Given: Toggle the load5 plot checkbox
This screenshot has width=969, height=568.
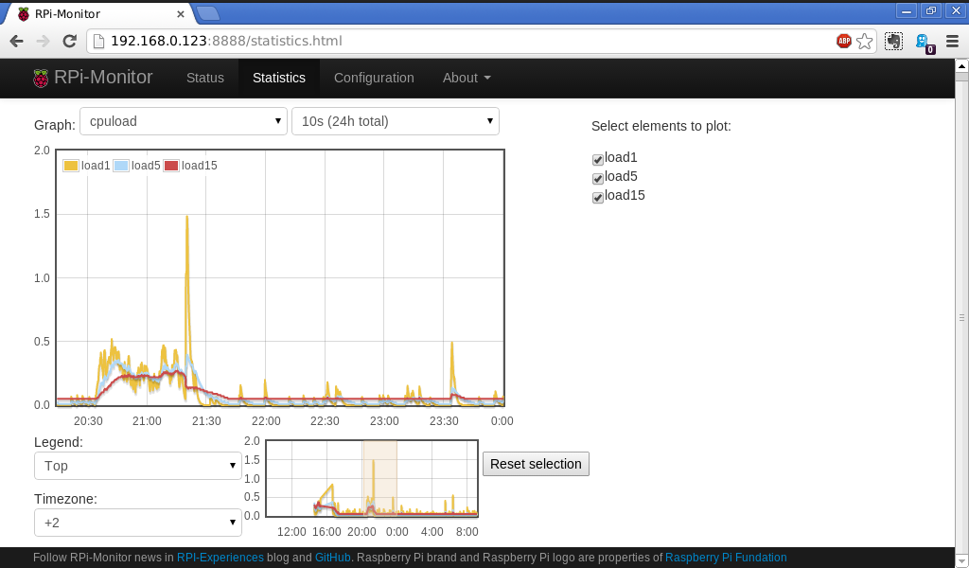Looking at the screenshot, I should click(x=598, y=179).
